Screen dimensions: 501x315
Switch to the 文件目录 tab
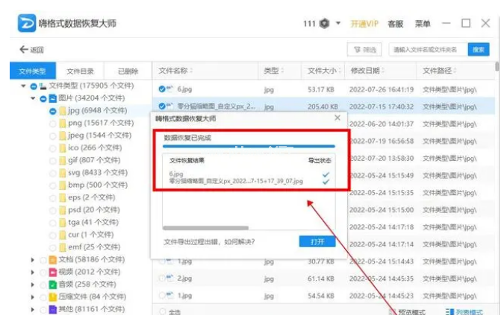(80, 71)
